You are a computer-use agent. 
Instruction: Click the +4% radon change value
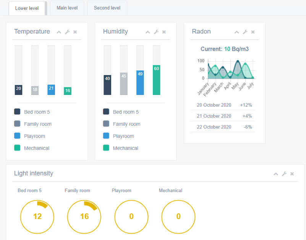tap(247, 116)
